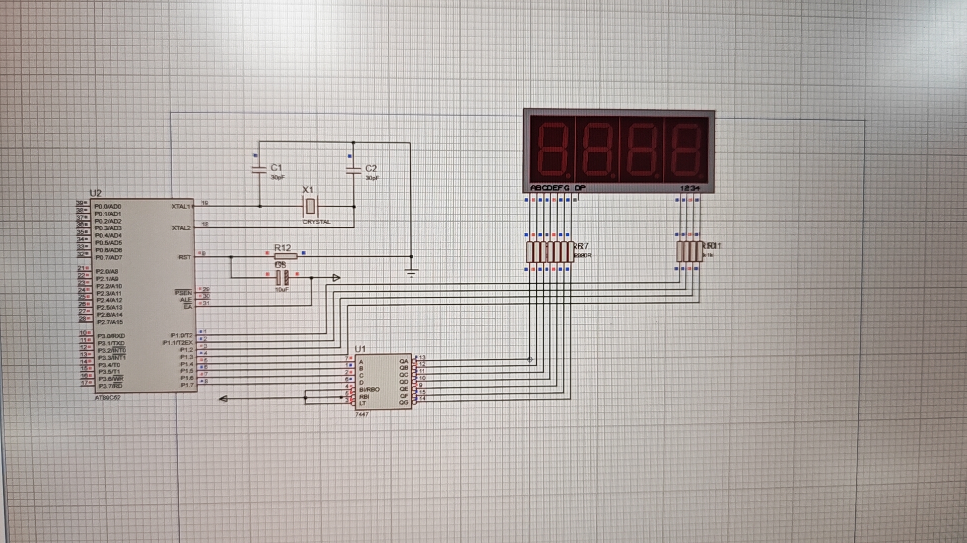Click the XTAL1 pin label on U2
The width and height of the screenshot is (967, 543).
180,207
